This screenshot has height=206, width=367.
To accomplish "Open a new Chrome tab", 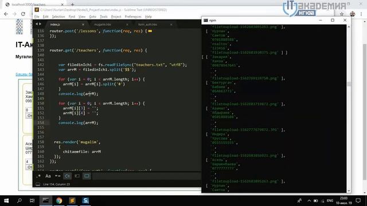I will pyautogui.click(x=73, y=4).
